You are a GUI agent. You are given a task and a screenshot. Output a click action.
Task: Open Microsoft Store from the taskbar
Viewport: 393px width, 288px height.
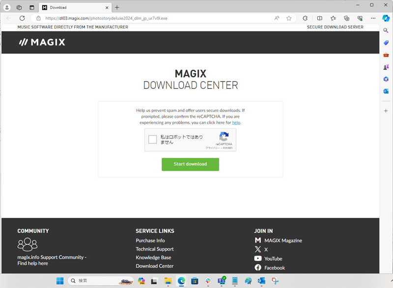click(x=195, y=281)
